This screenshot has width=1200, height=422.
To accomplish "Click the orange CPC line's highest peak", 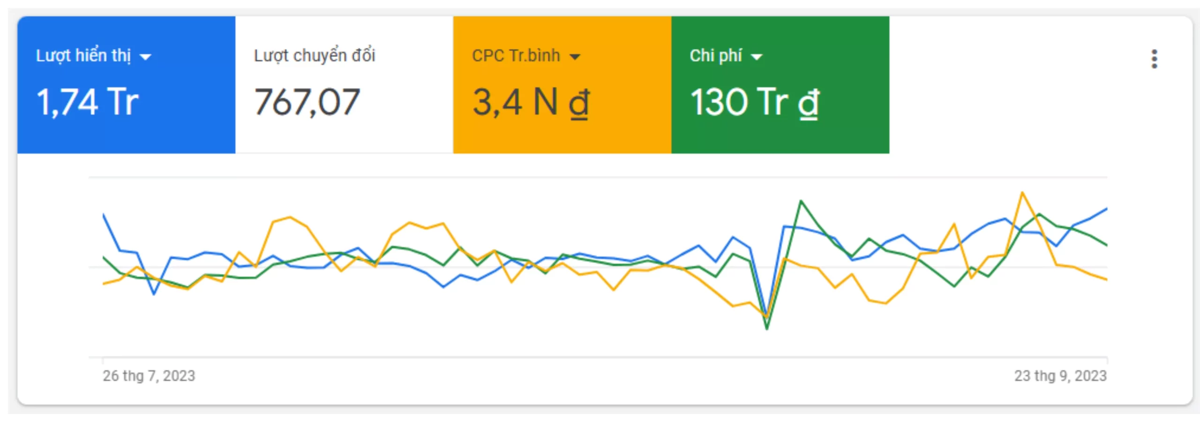I will pyautogui.click(x=1022, y=192).
